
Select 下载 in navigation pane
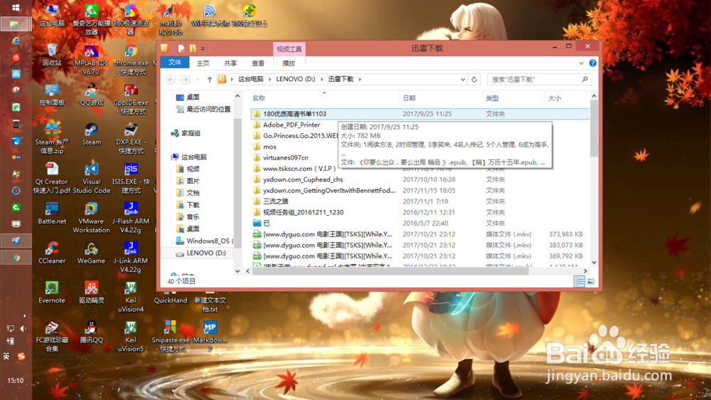tap(188, 205)
